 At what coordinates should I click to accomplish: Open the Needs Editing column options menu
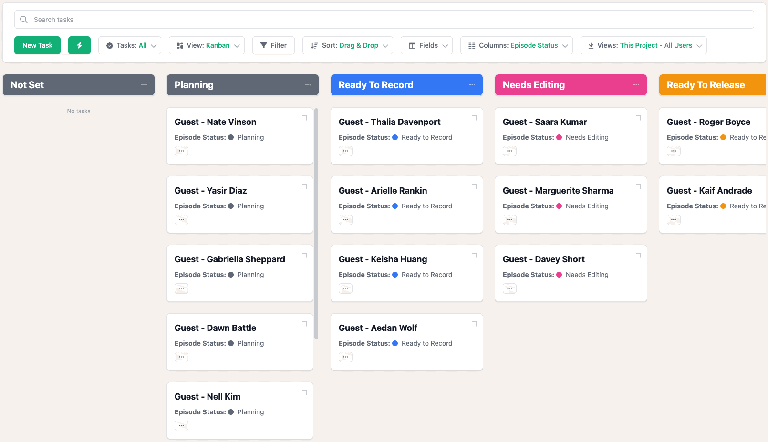(x=636, y=85)
